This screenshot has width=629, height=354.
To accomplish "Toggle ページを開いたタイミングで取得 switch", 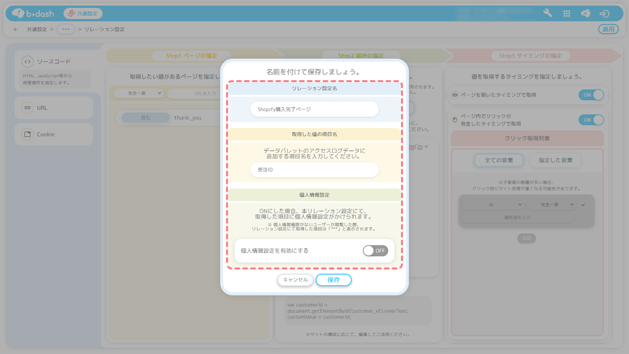I will 591,95.
